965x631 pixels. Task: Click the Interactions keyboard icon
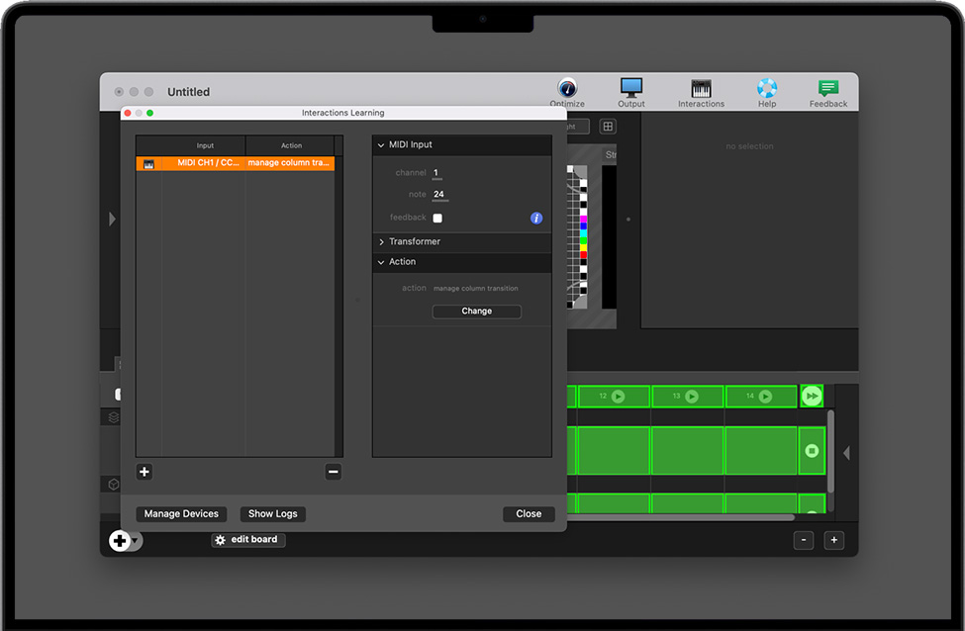701,88
